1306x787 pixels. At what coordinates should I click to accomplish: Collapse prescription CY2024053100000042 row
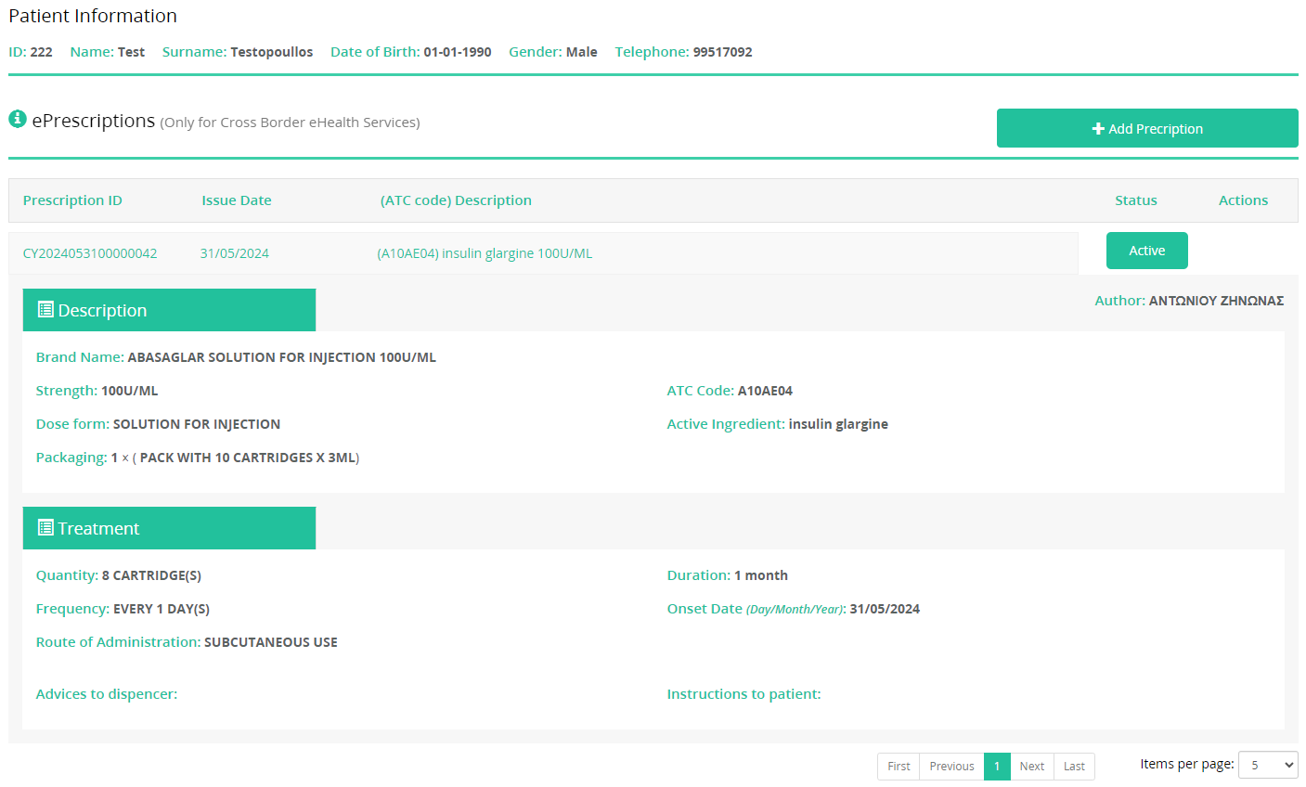[x=90, y=253]
